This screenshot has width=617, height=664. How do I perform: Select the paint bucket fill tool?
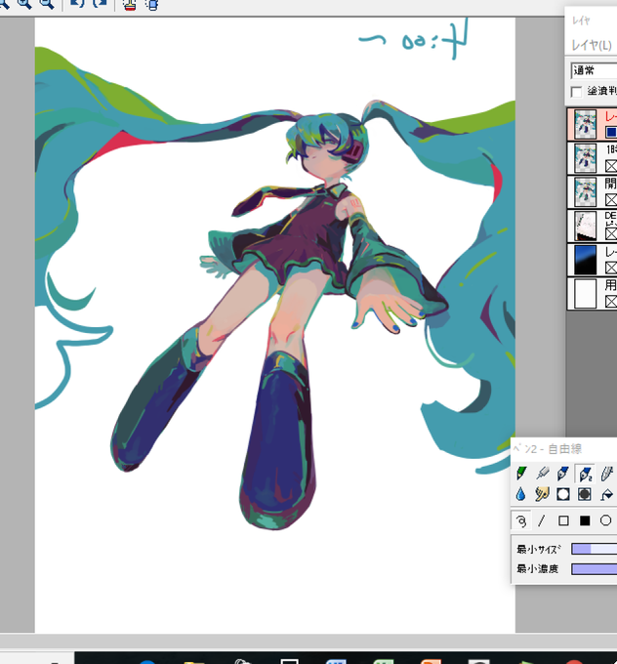tap(607, 494)
